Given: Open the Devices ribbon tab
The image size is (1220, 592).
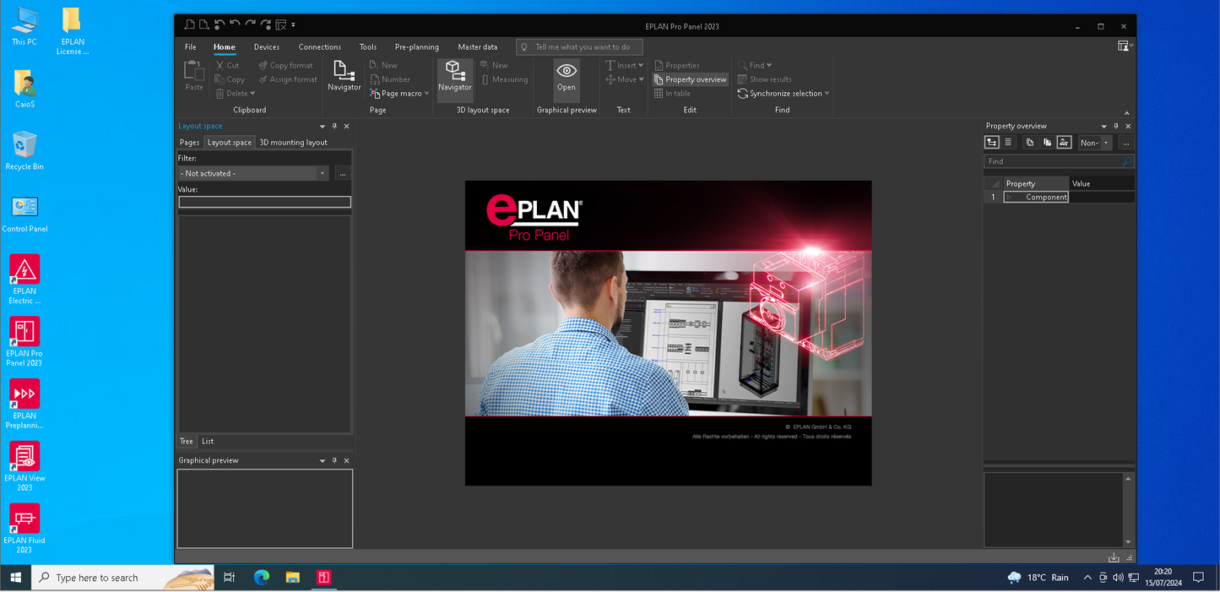Looking at the screenshot, I should 266,46.
